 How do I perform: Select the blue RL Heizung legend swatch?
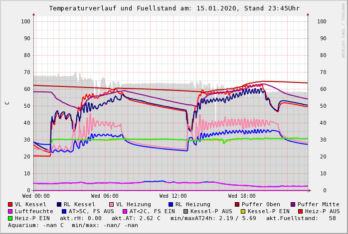(170, 204)
